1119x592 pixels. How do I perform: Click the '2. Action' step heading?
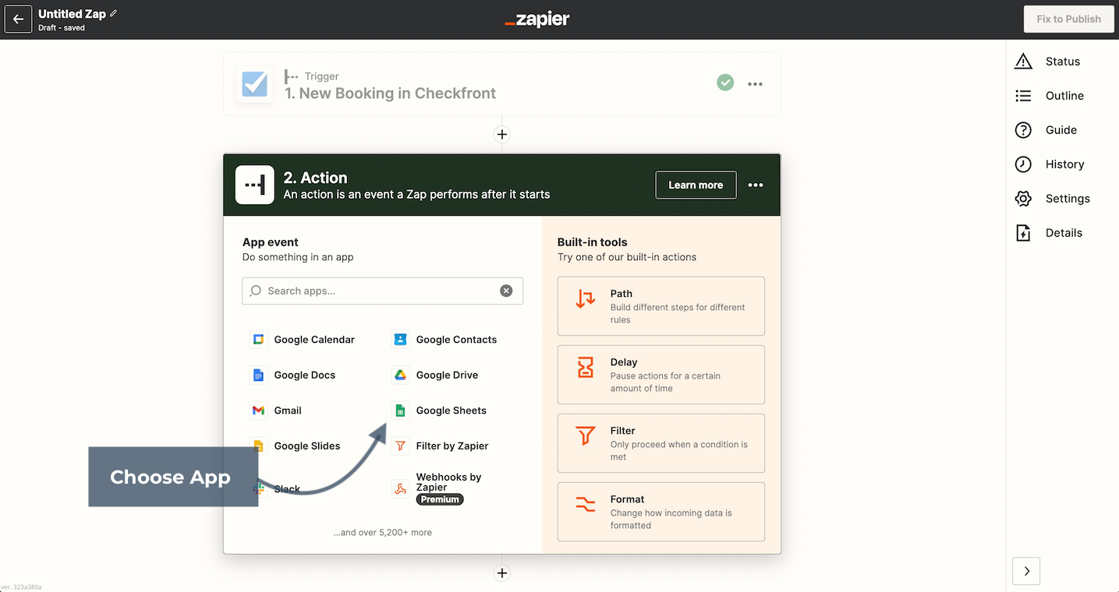click(x=315, y=178)
